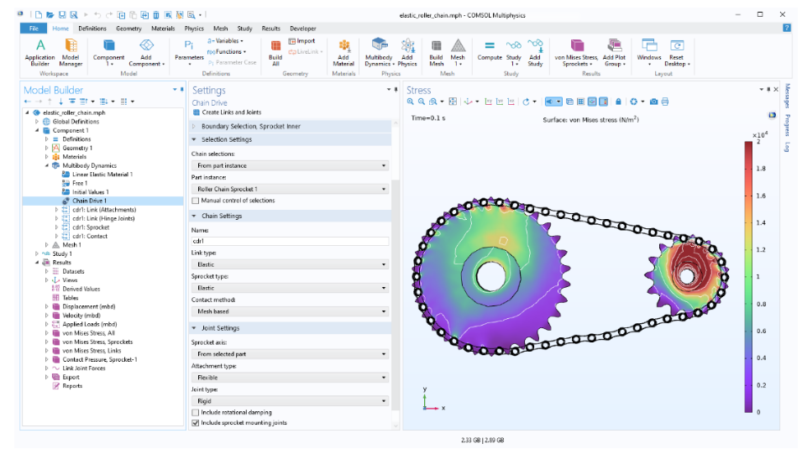The height and width of the screenshot is (449, 802).
Task: Switch to the Physics ribbon tab
Action: point(194,29)
